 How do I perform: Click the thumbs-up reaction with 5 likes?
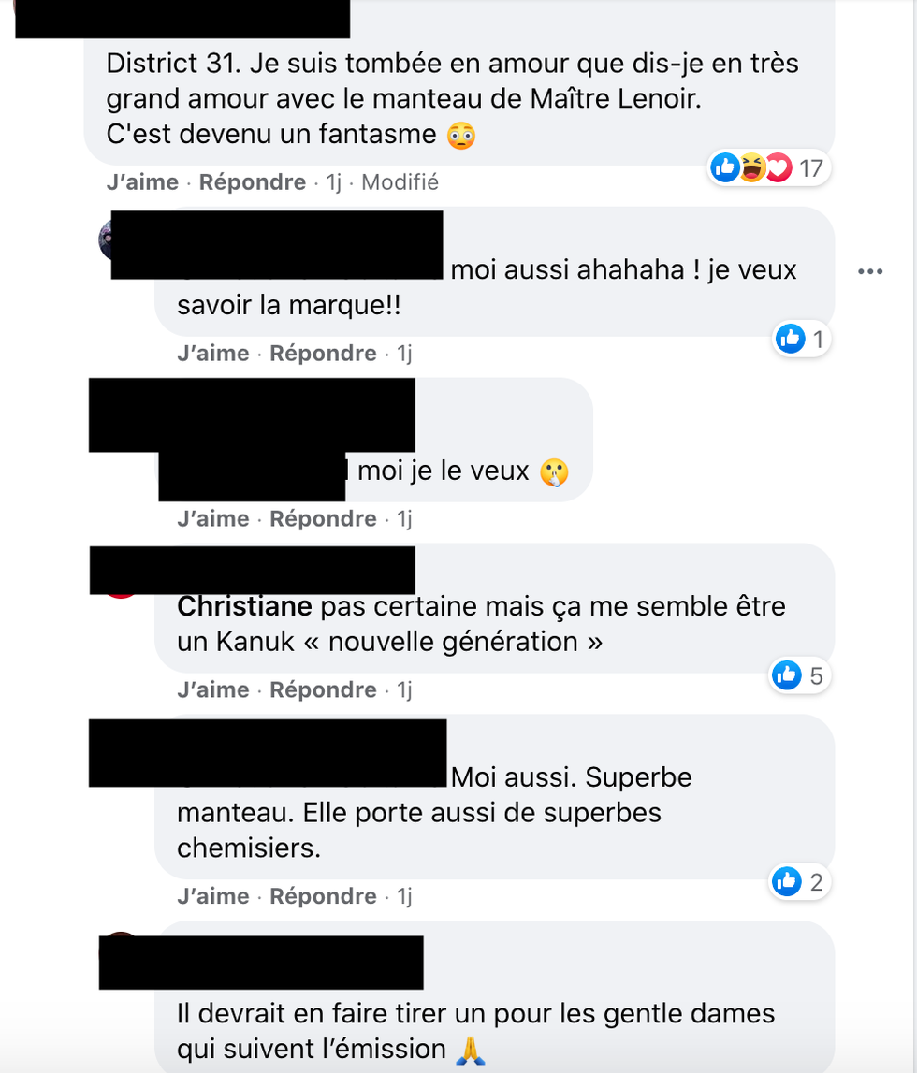787,674
